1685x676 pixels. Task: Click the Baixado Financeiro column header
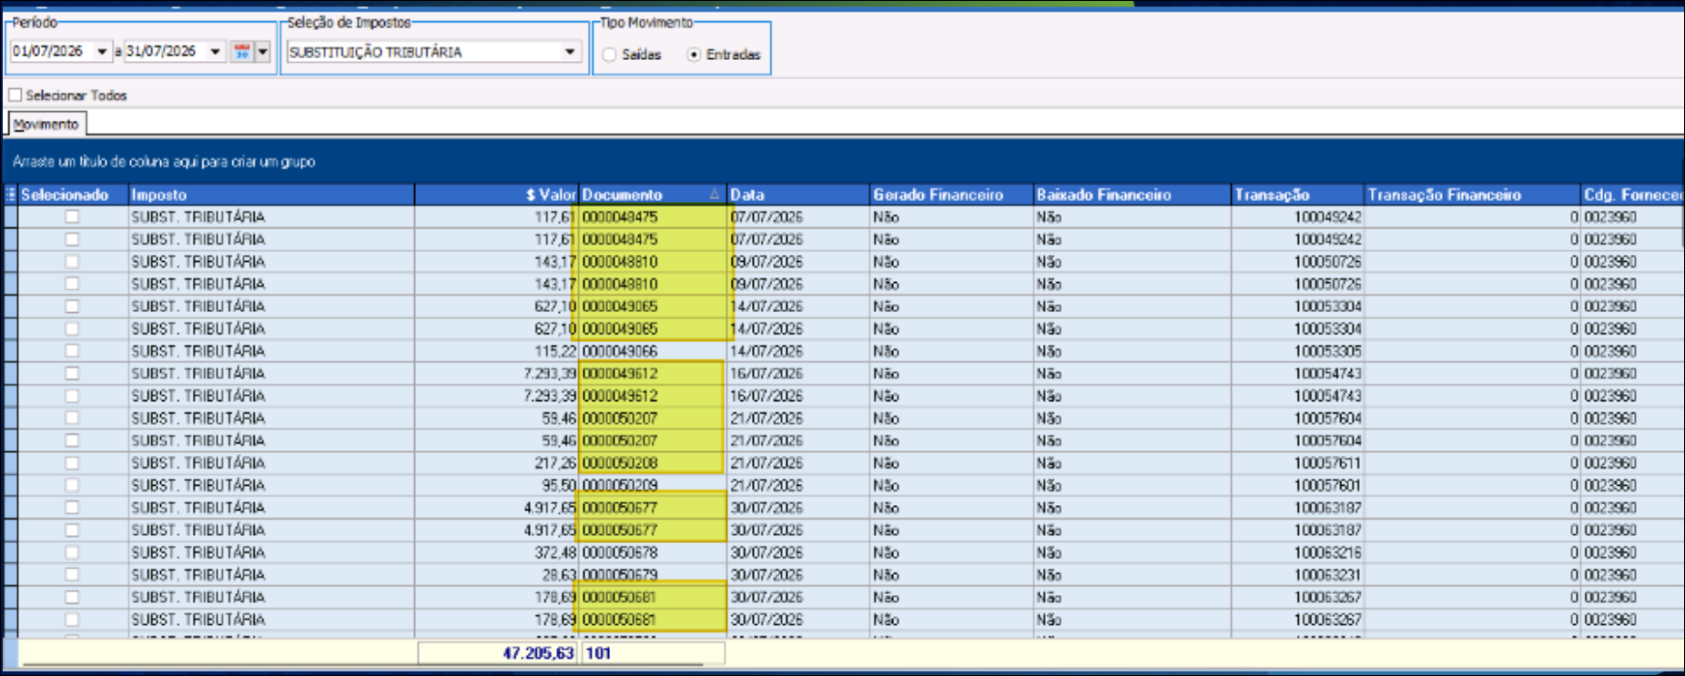(1132, 195)
